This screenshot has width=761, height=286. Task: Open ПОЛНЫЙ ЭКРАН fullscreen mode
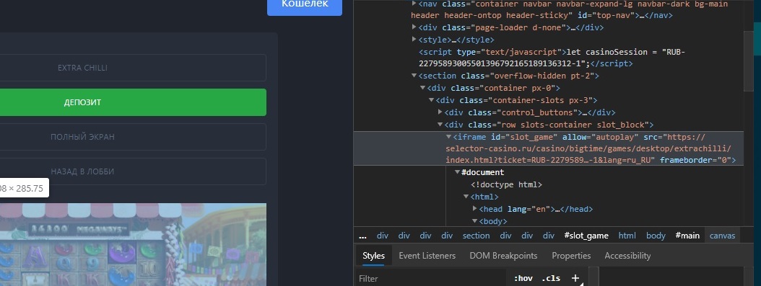click(133, 137)
